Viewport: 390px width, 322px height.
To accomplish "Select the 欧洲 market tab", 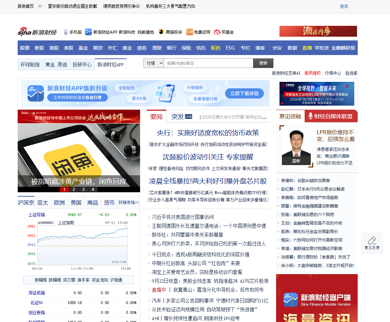I will (x=59, y=202).
